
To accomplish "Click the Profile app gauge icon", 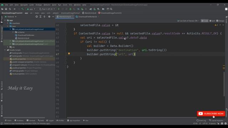I will click(78, 9).
